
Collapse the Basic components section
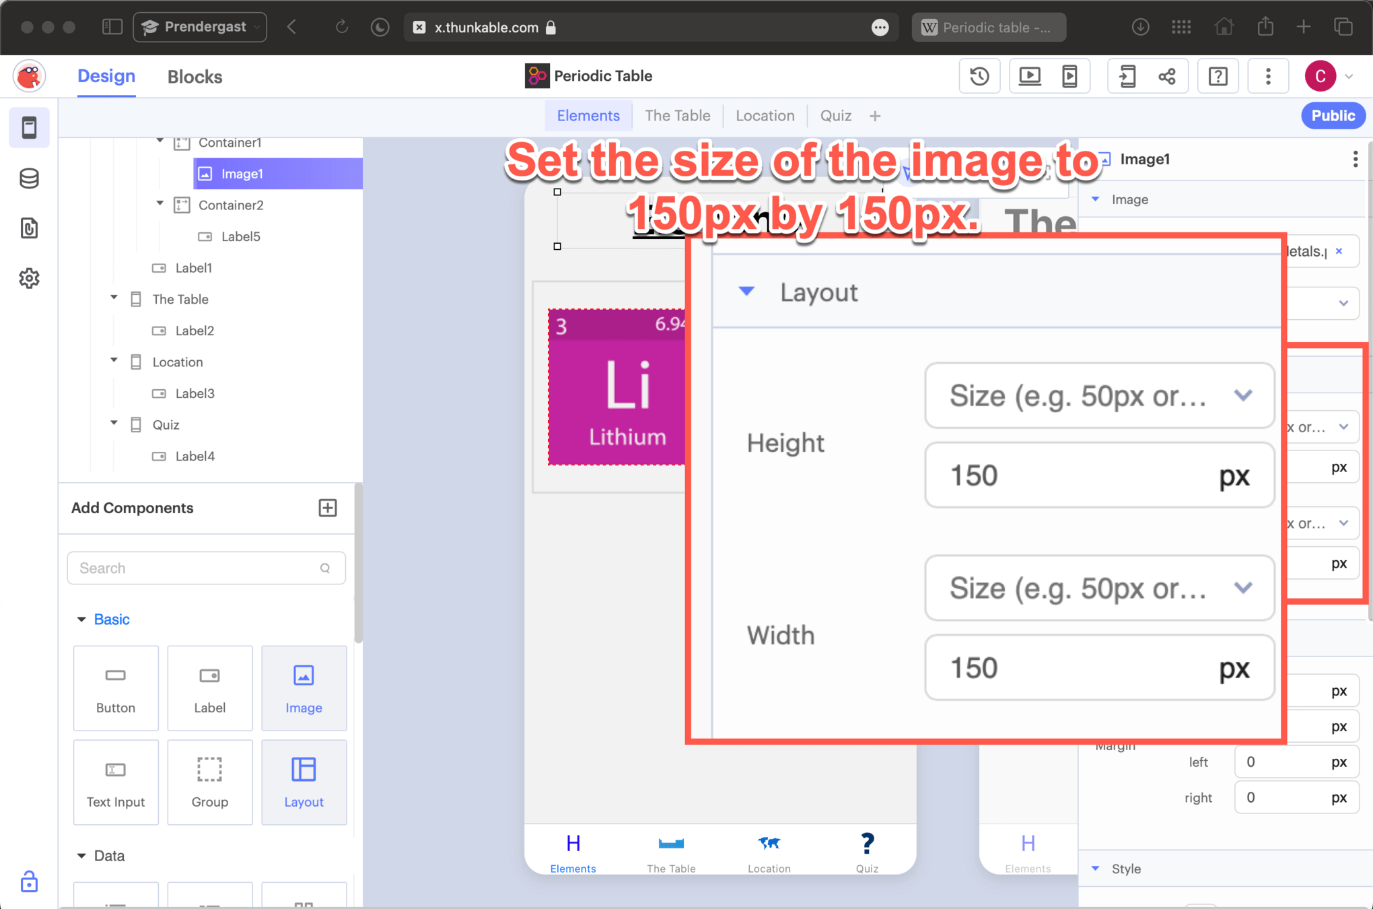(81, 619)
